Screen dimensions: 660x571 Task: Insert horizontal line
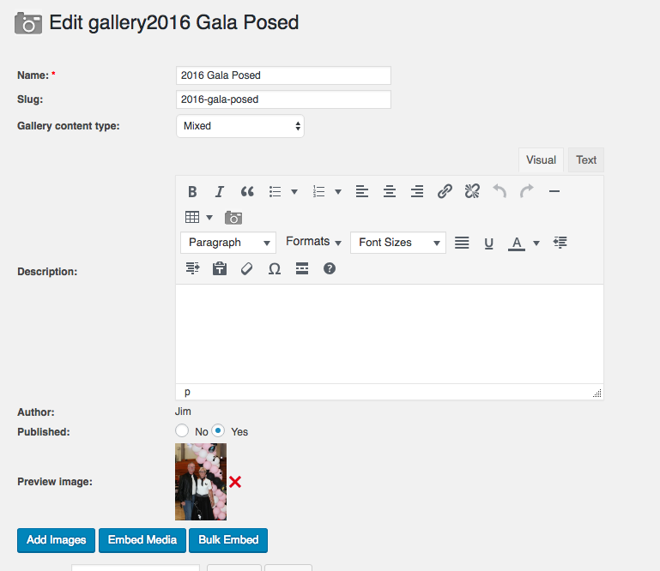click(x=554, y=192)
